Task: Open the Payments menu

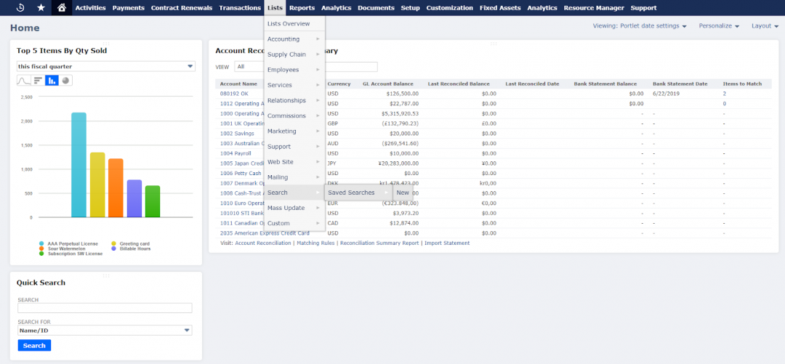Action: pos(129,7)
